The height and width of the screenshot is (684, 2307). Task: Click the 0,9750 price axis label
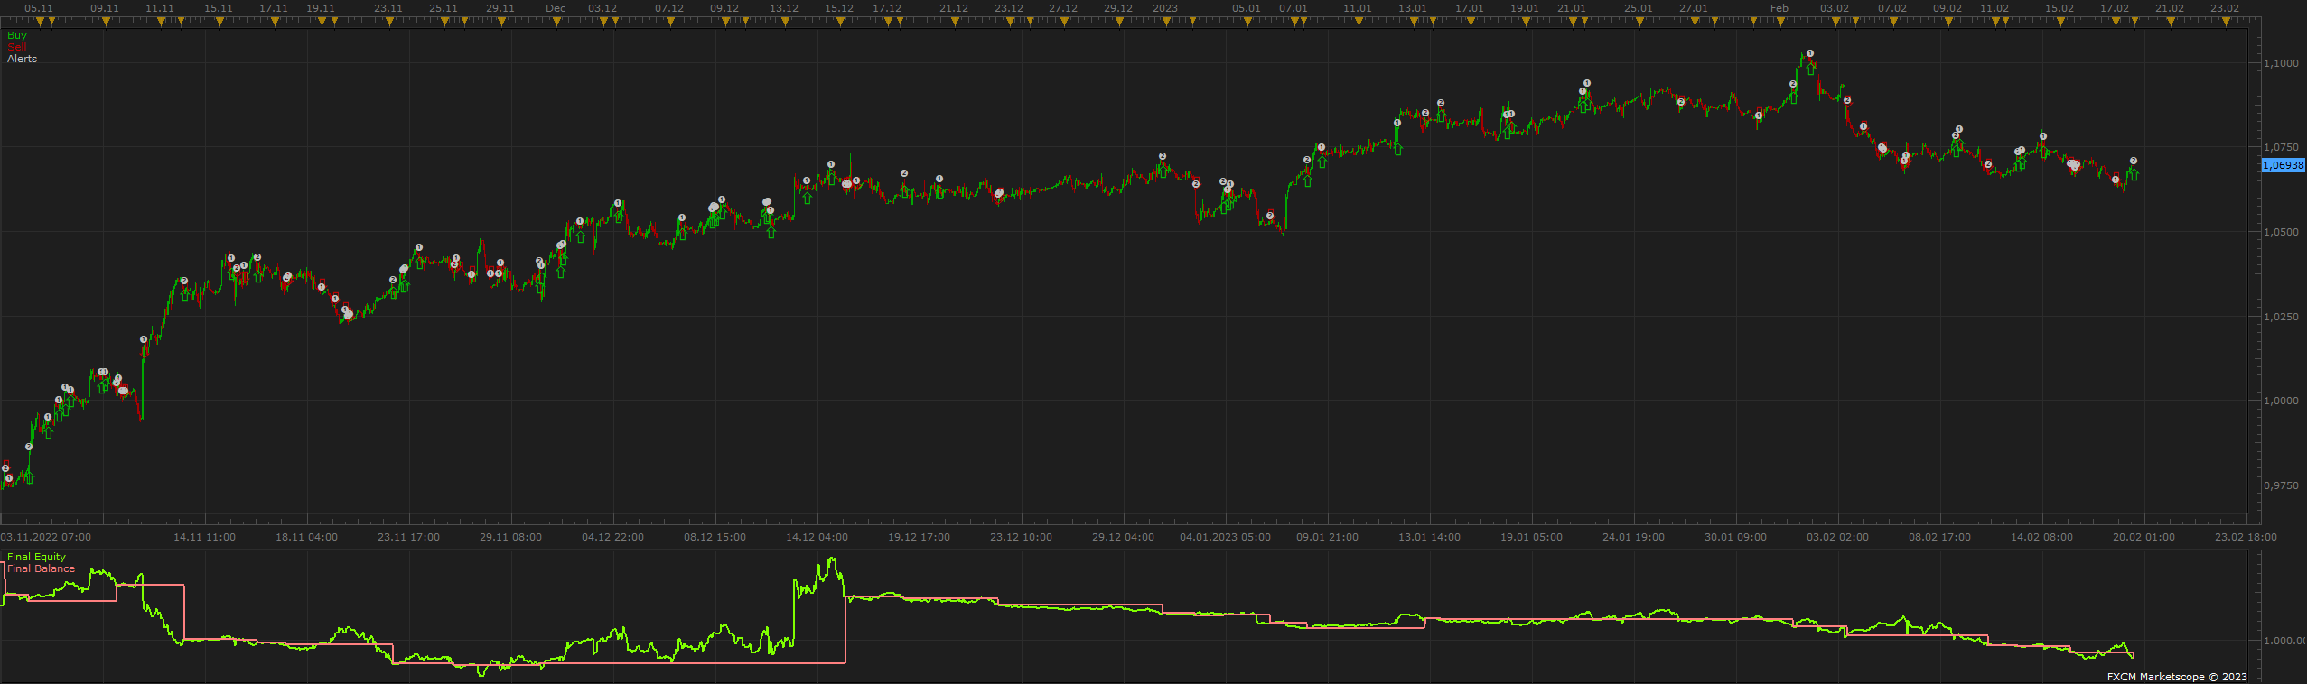[2281, 485]
